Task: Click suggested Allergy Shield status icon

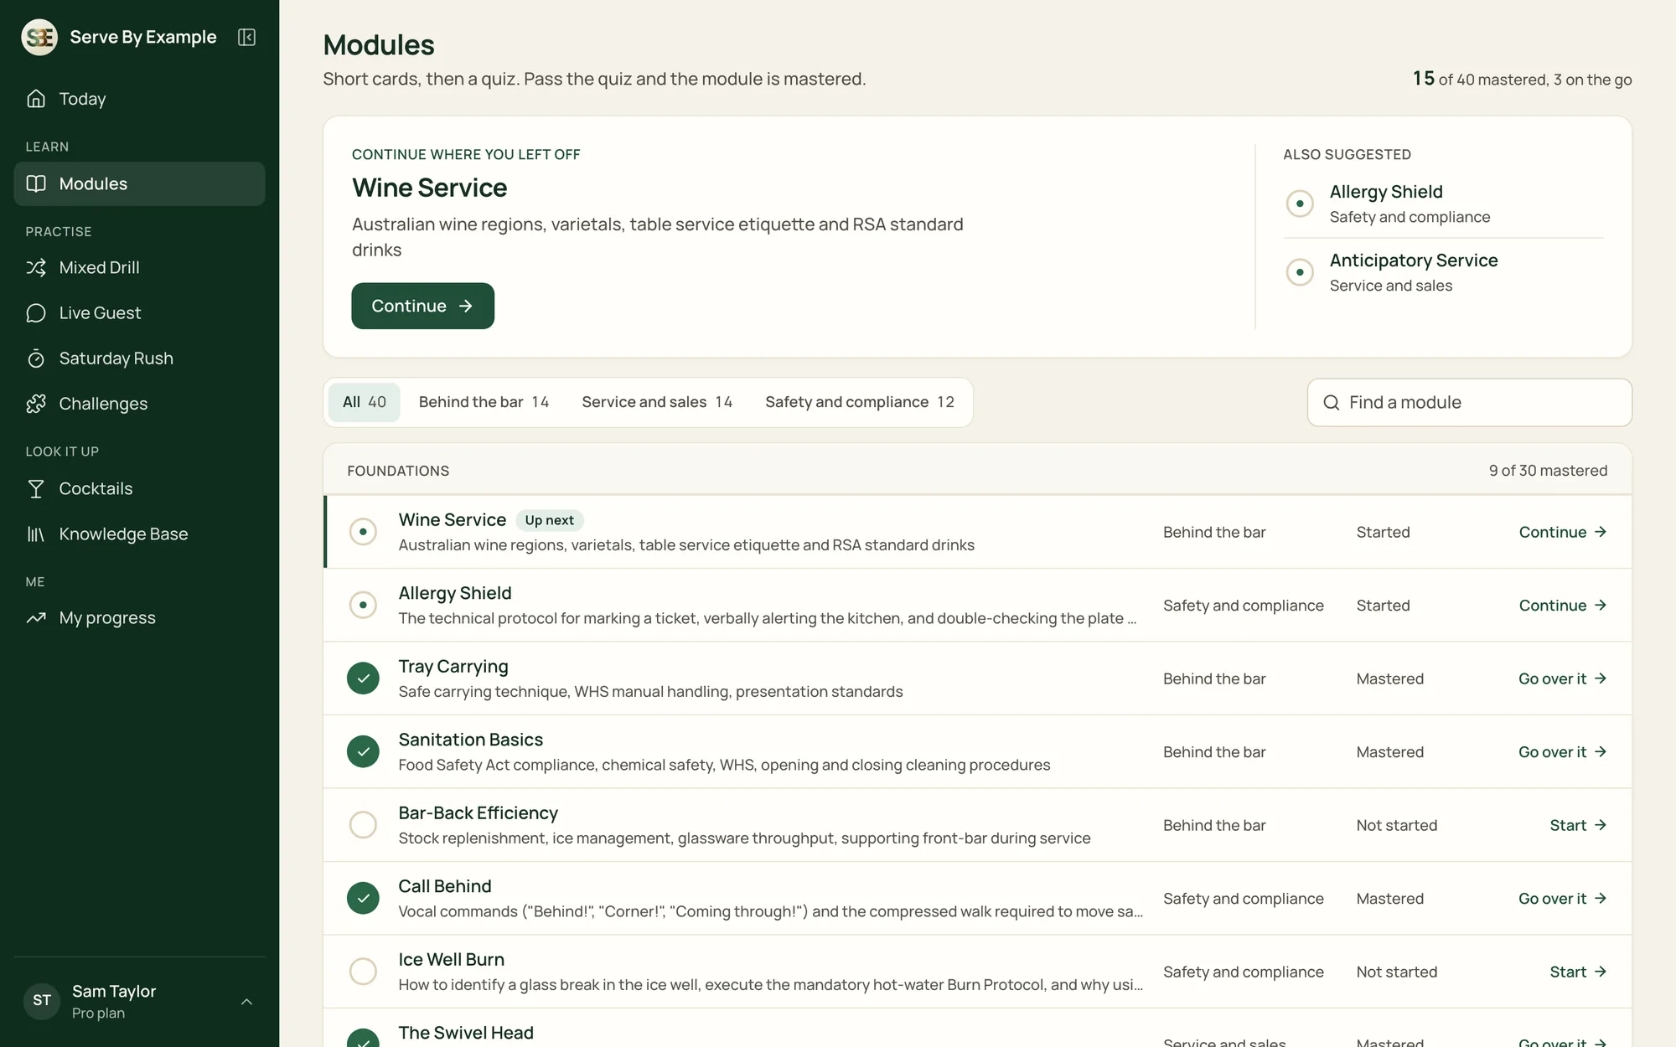Action: coord(1300,204)
